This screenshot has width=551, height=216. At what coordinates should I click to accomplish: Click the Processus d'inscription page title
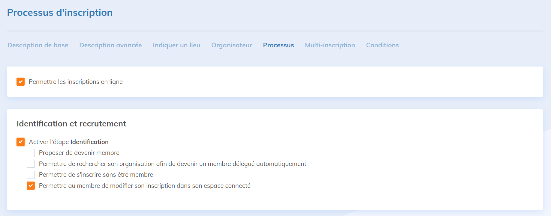[60, 13]
